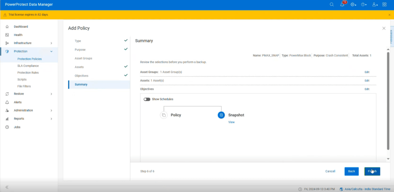Expand the Restore sidebar section

(x=51, y=94)
